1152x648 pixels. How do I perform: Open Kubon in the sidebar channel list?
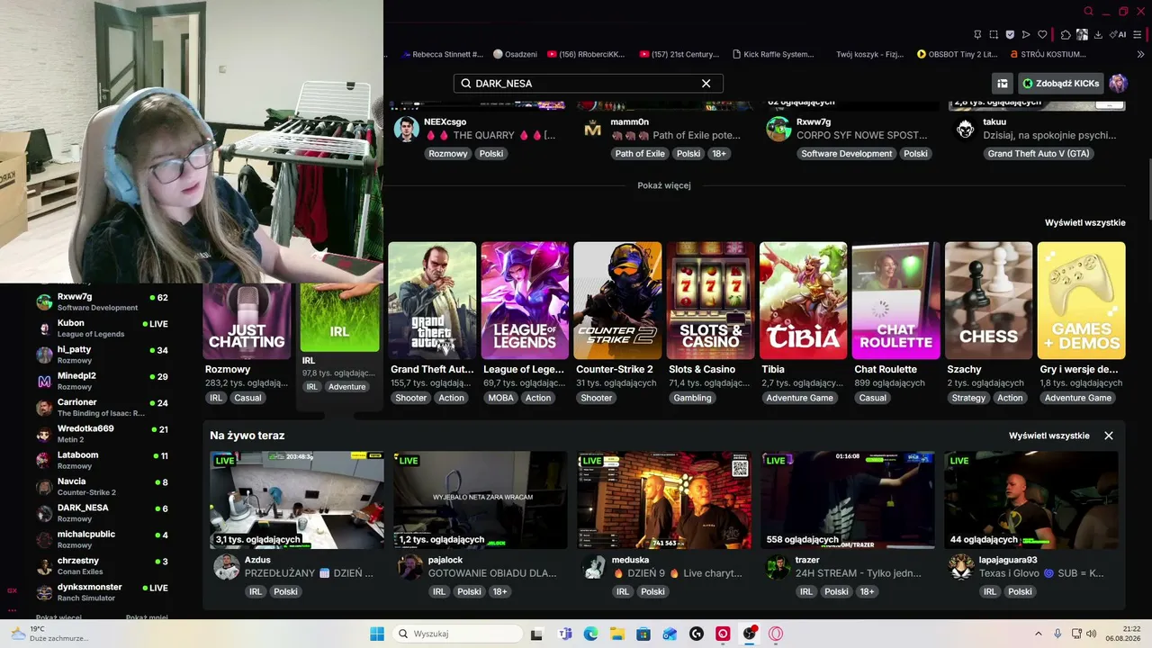[x=103, y=328]
